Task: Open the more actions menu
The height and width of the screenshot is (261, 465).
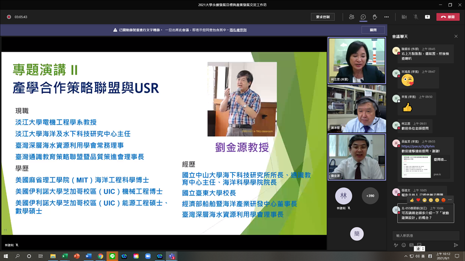Action: pos(386,17)
